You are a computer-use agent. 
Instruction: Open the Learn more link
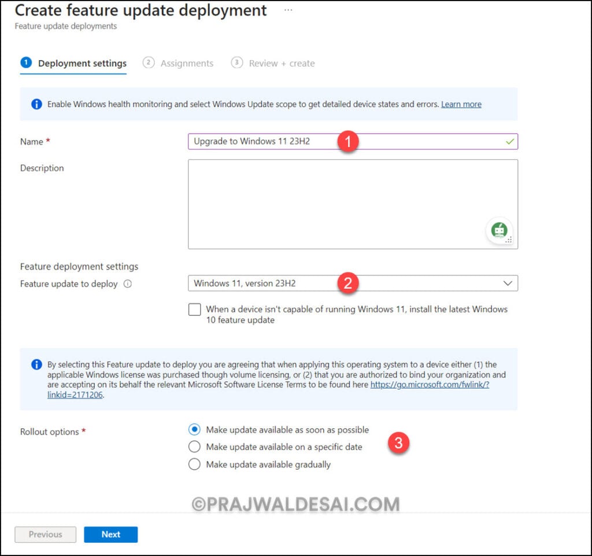461,104
